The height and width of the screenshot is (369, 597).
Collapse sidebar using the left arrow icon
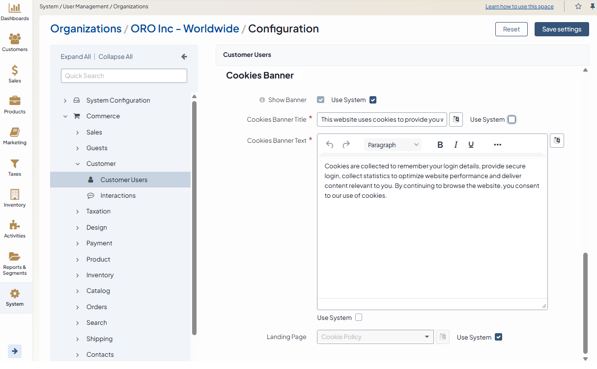point(184,57)
